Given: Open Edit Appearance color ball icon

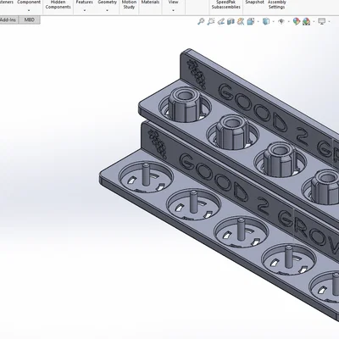Looking at the screenshot, I should pos(296,21).
